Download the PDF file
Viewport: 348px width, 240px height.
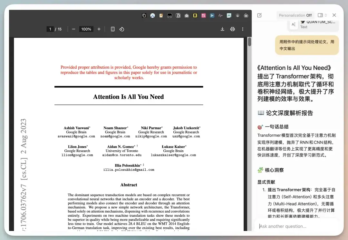tap(222, 29)
